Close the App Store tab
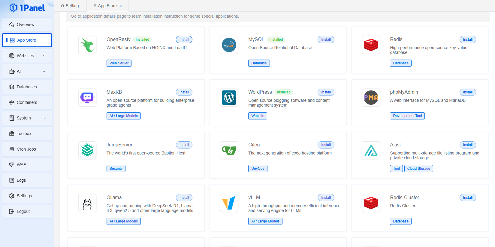The height and width of the screenshot is (247, 495). (x=121, y=6)
